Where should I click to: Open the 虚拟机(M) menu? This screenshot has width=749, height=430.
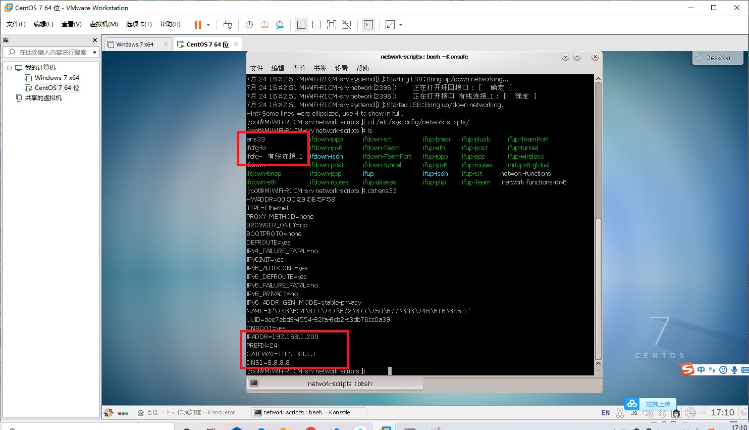pyautogui.click(x=103, y=24)
